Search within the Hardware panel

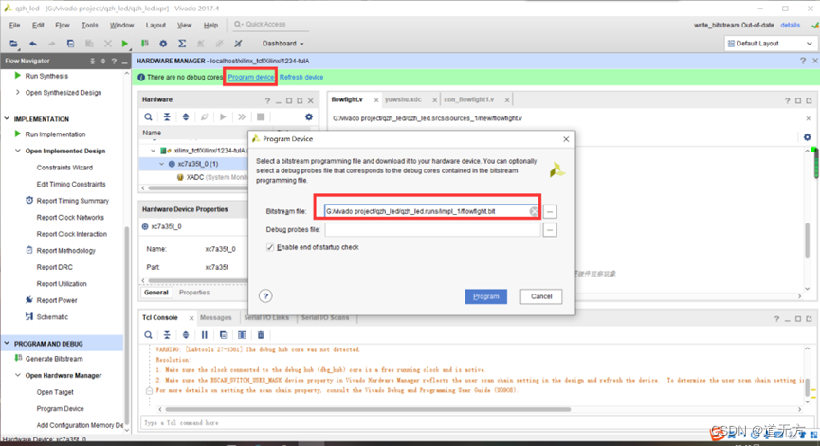coord(149,117)
